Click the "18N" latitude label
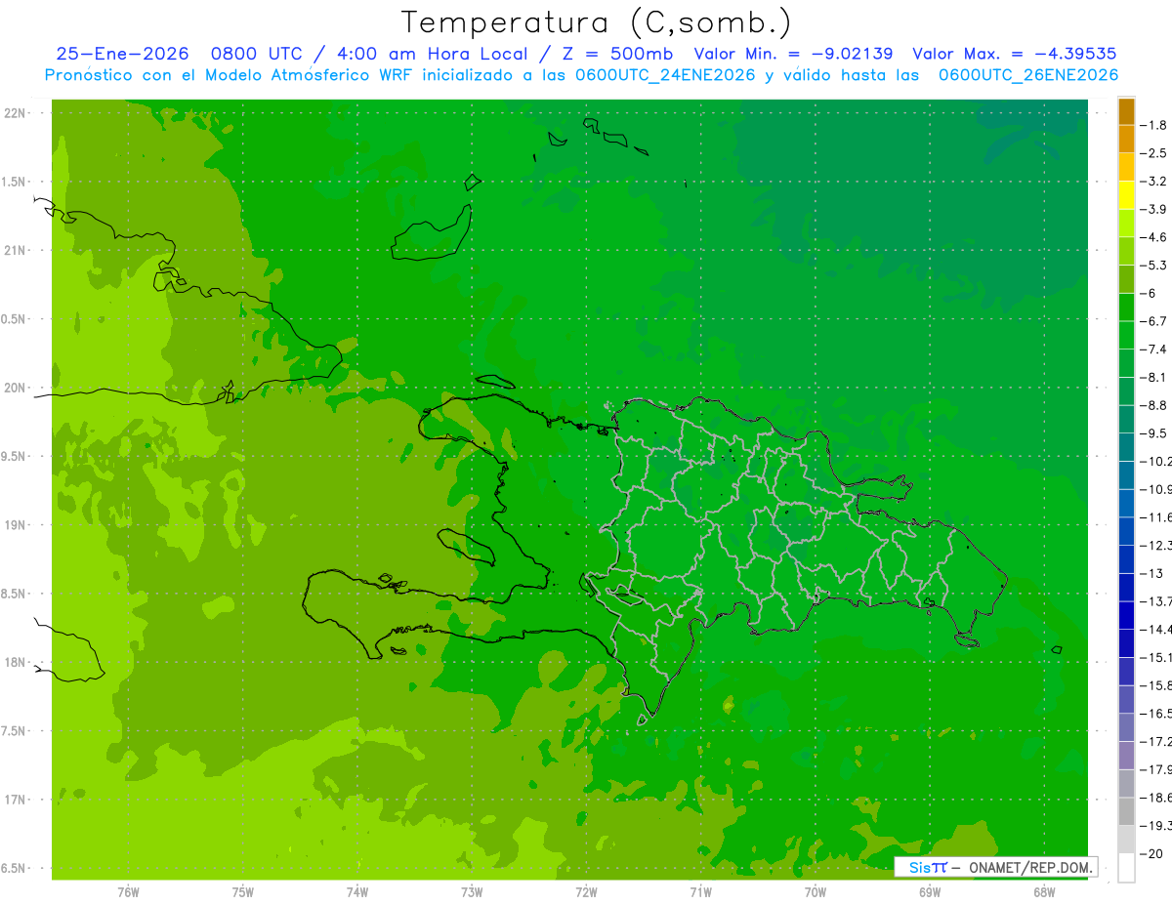 pyautogui.click(x=15, y=663)
